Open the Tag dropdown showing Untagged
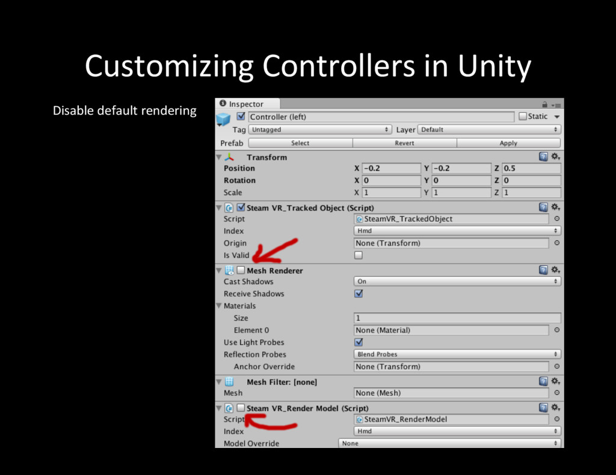 click(320, 130)
